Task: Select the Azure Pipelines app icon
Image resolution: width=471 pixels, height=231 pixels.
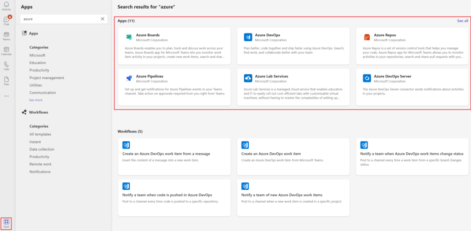Action: tap(129, 78)
